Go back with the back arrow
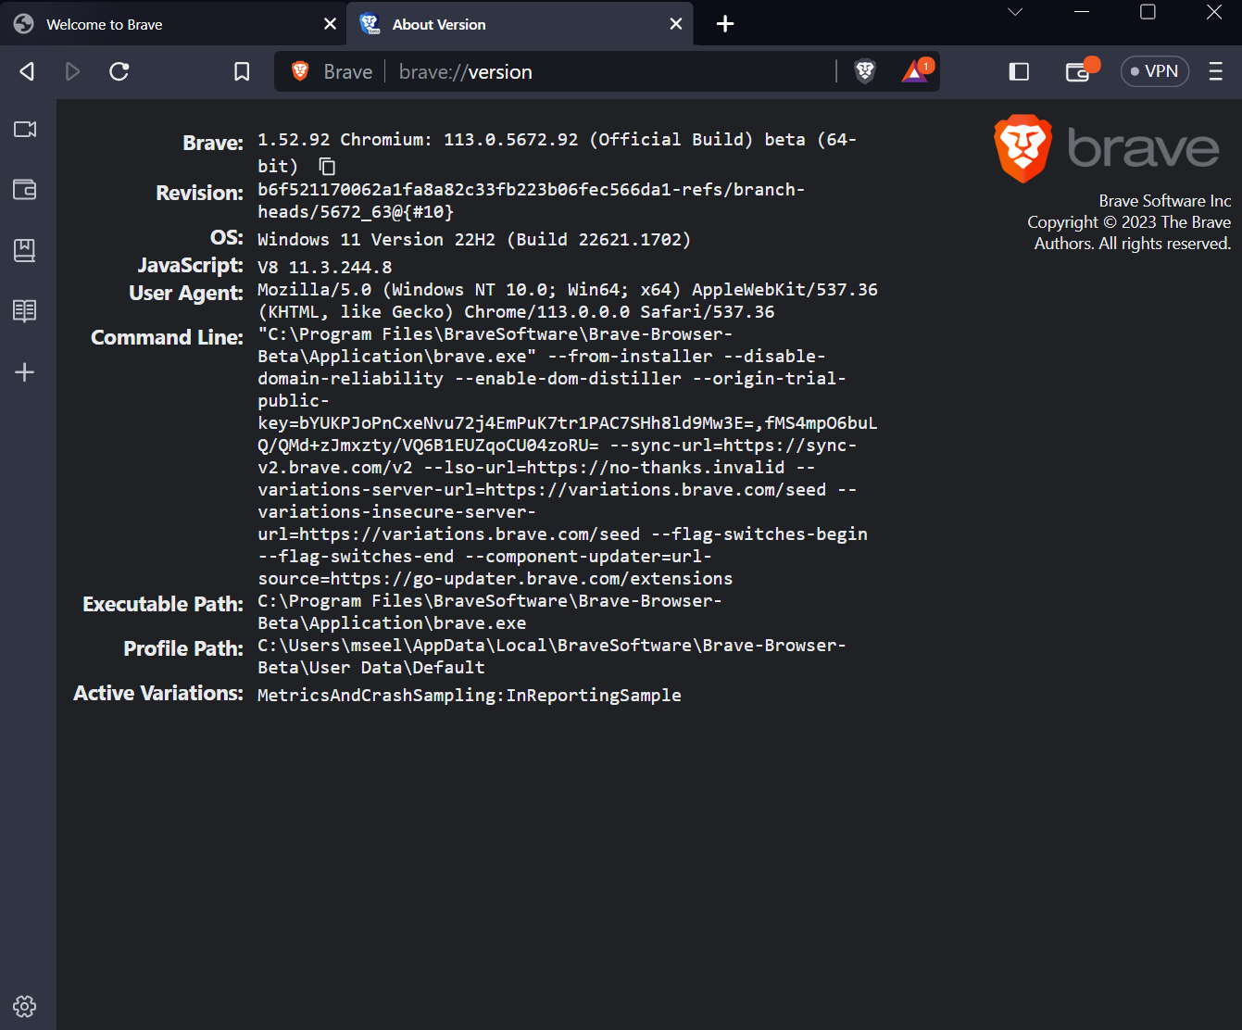The image size is (1242, 1030). 27,71
